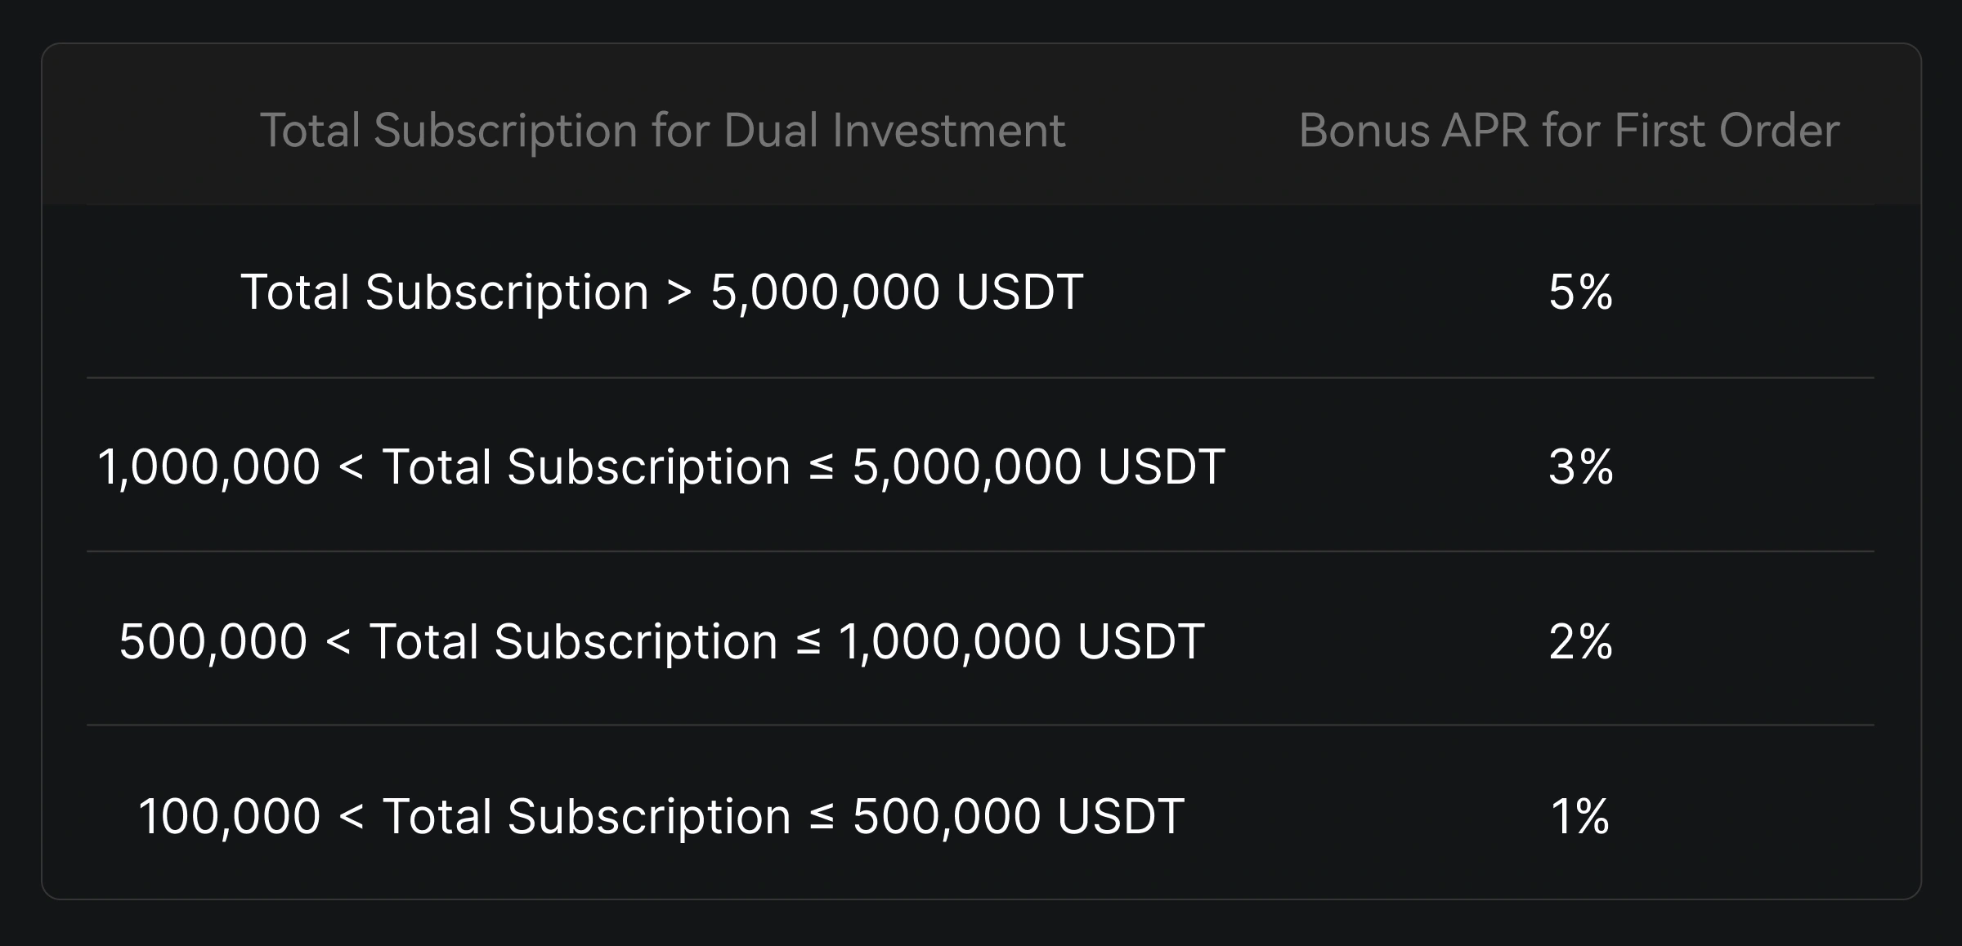Click '1,000,000 USDT' upper bound in the 2% row
This screenshot has width=1962, height=946.
point(1021,641)
